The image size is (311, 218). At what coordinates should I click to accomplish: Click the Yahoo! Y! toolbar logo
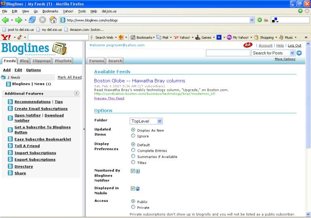point(6,37)
